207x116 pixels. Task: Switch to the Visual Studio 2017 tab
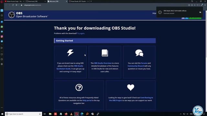[79, 1]
